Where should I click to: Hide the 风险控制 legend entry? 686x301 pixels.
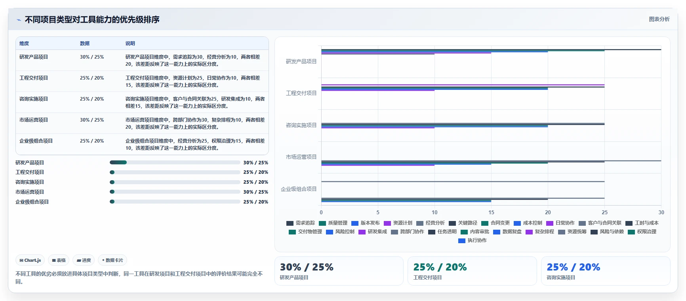[x=340, y=232]
